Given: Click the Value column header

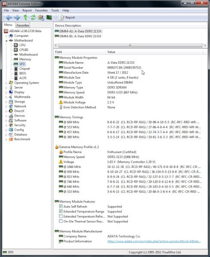Looking at the screenshot, I should pos(155,52).
